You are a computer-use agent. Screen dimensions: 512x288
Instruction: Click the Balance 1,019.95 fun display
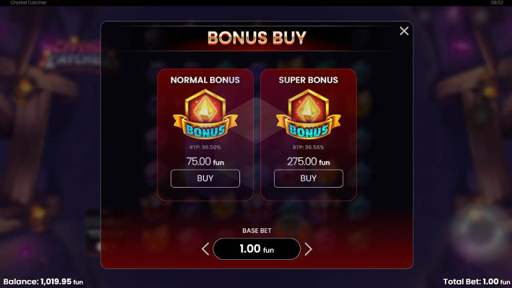(43, 282)
